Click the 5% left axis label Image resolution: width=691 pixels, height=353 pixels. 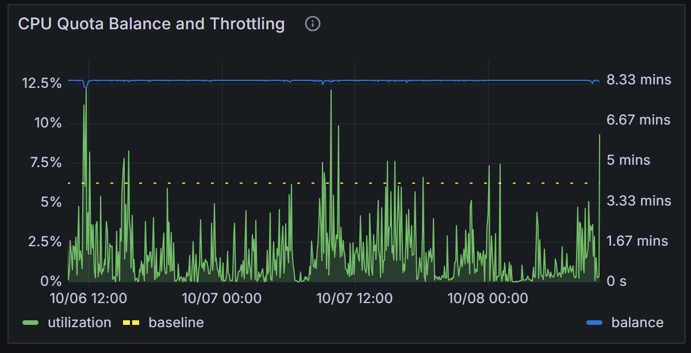[52, 202]
